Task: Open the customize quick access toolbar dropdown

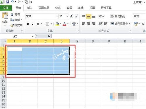Action: [x=31, y=2]
